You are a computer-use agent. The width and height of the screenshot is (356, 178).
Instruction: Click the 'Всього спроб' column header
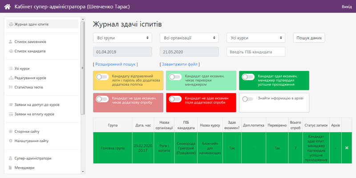(x=295, y=125)
